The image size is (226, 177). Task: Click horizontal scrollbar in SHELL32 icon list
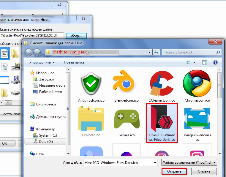8,103
